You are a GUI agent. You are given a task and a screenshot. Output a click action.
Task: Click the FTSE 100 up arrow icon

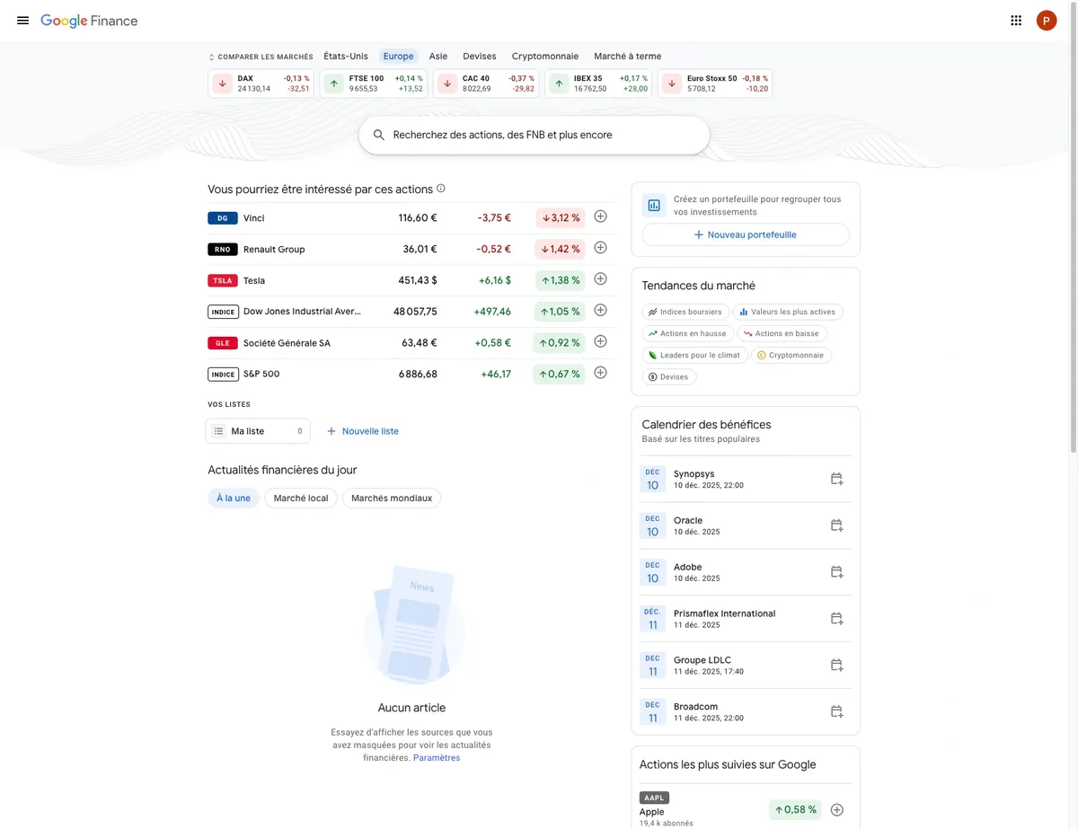[333, 84]
